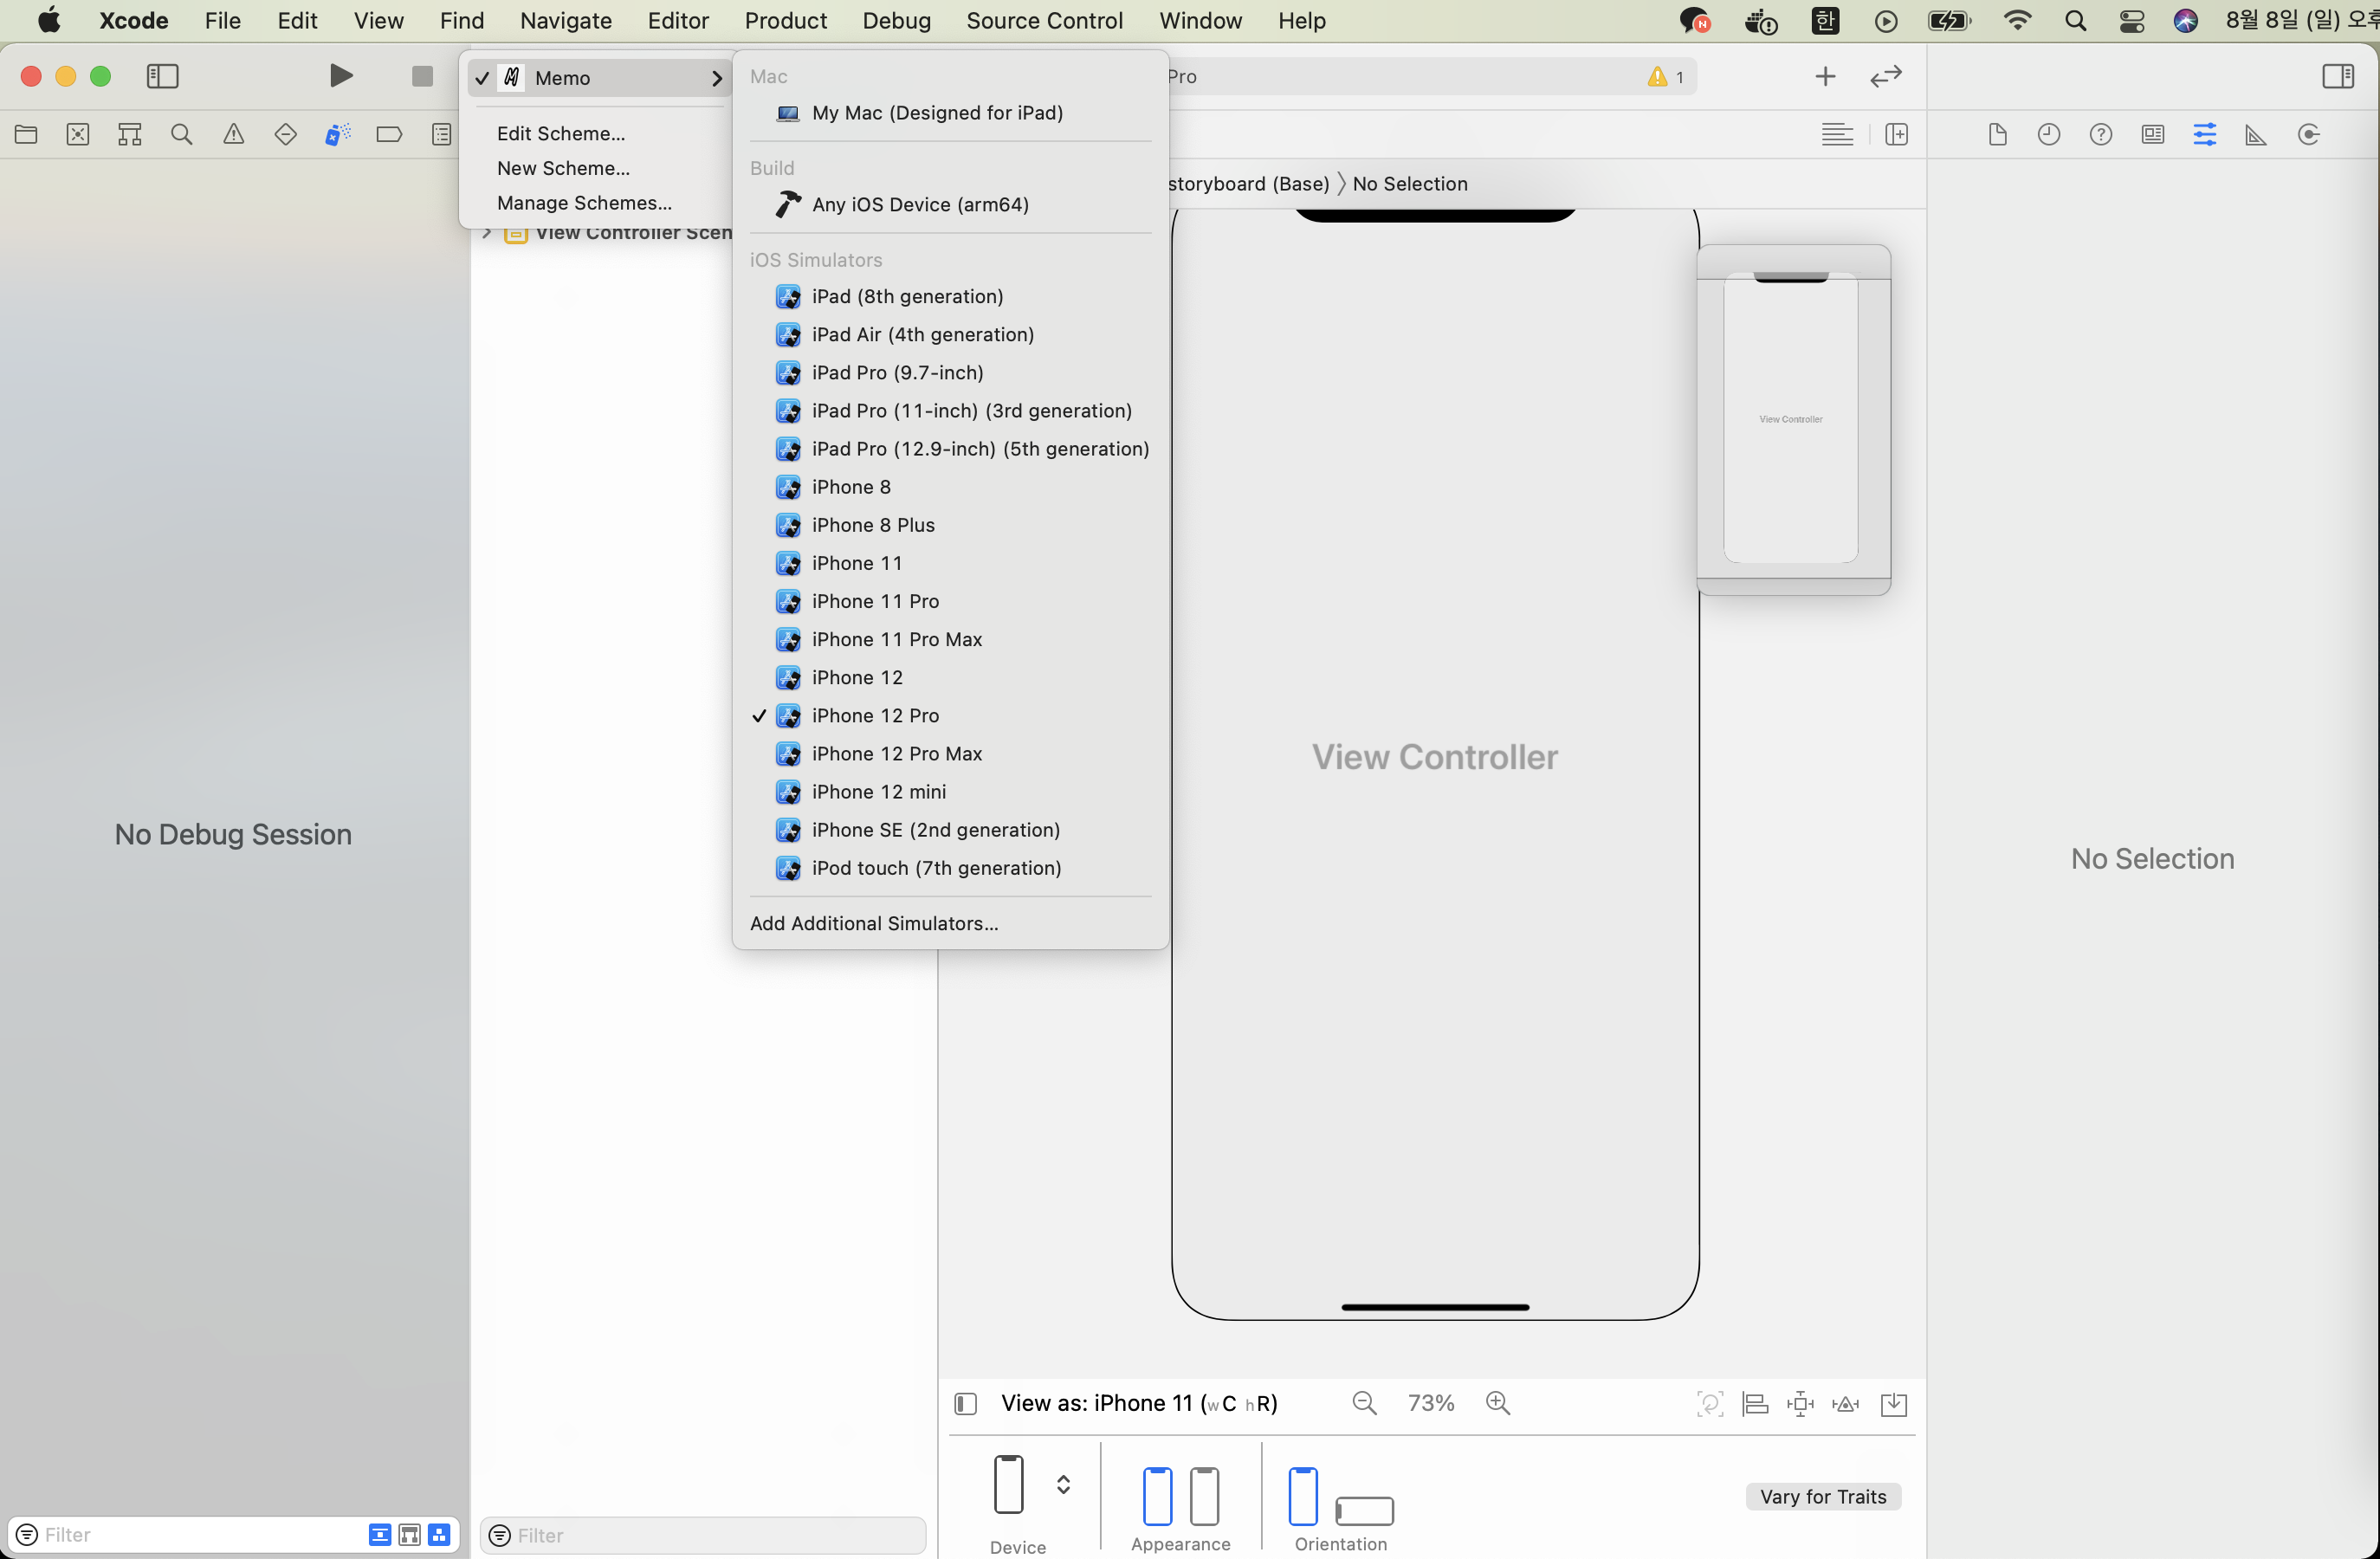Click the Run (play) button
The height and width of the screenshot is (1559, 2380).
[x=341, y=76]
